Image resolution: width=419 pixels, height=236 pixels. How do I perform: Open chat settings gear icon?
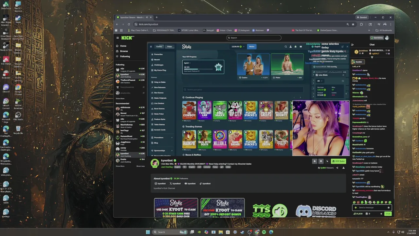point(381,214)
